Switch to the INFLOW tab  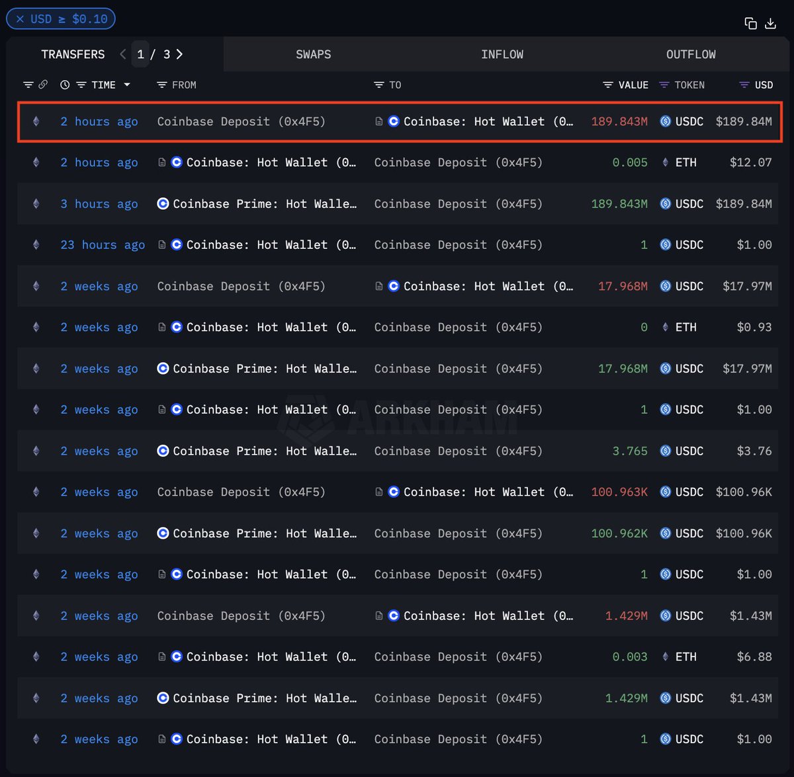click(x=502, y=54)
